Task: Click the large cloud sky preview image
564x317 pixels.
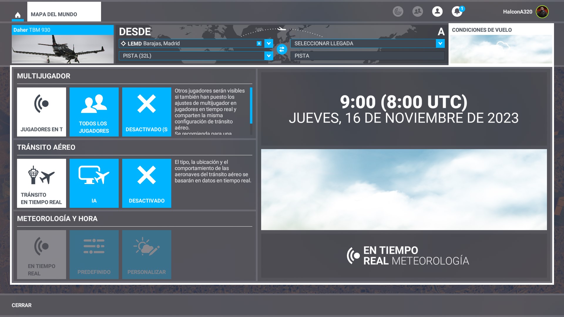Action: coord(404,190)
